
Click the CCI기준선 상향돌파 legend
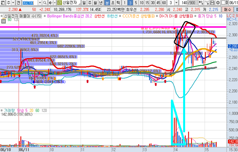139,16
